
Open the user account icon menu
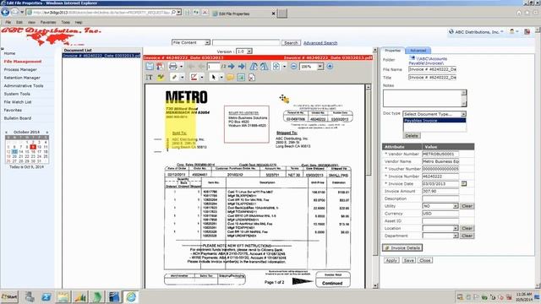coord(513,32)
